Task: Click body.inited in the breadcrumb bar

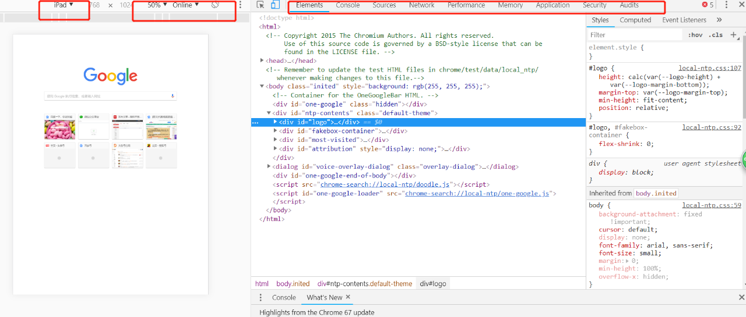Action: pyautogui.click(x=293, y=284)
